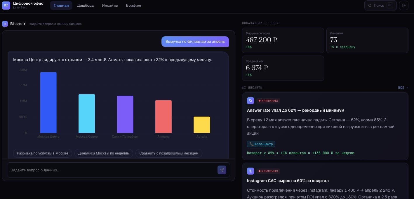Click the 487 200 ₽ revenue value
This screenshot has height=199, width=414.
(261, 40)
